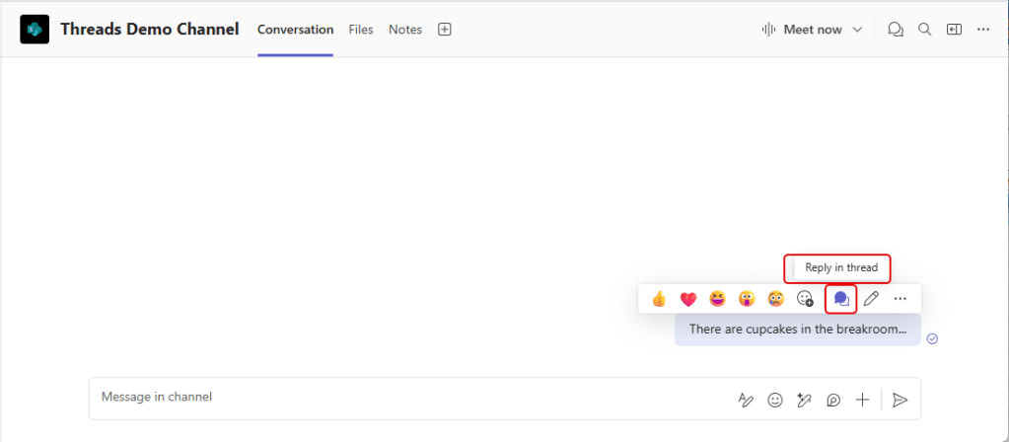1009x442 pixels.
Task: Start a meeting with Meet now
Action: point(803,30)
